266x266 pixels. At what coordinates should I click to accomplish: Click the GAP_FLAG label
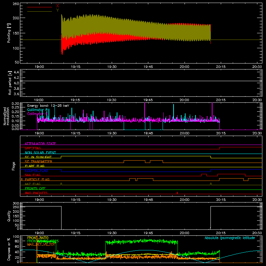(x=33, y=148)
